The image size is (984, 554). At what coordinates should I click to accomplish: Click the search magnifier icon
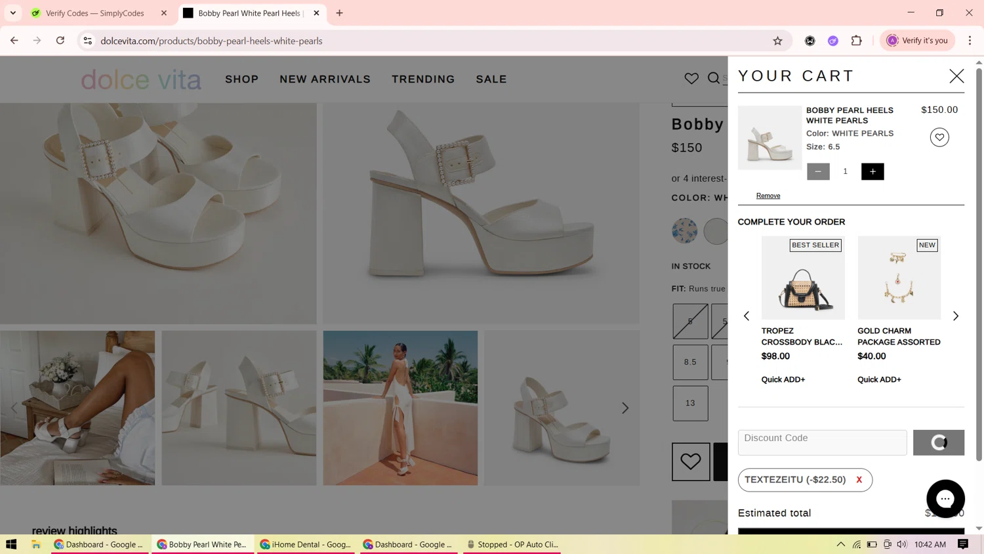coord(714,79)
